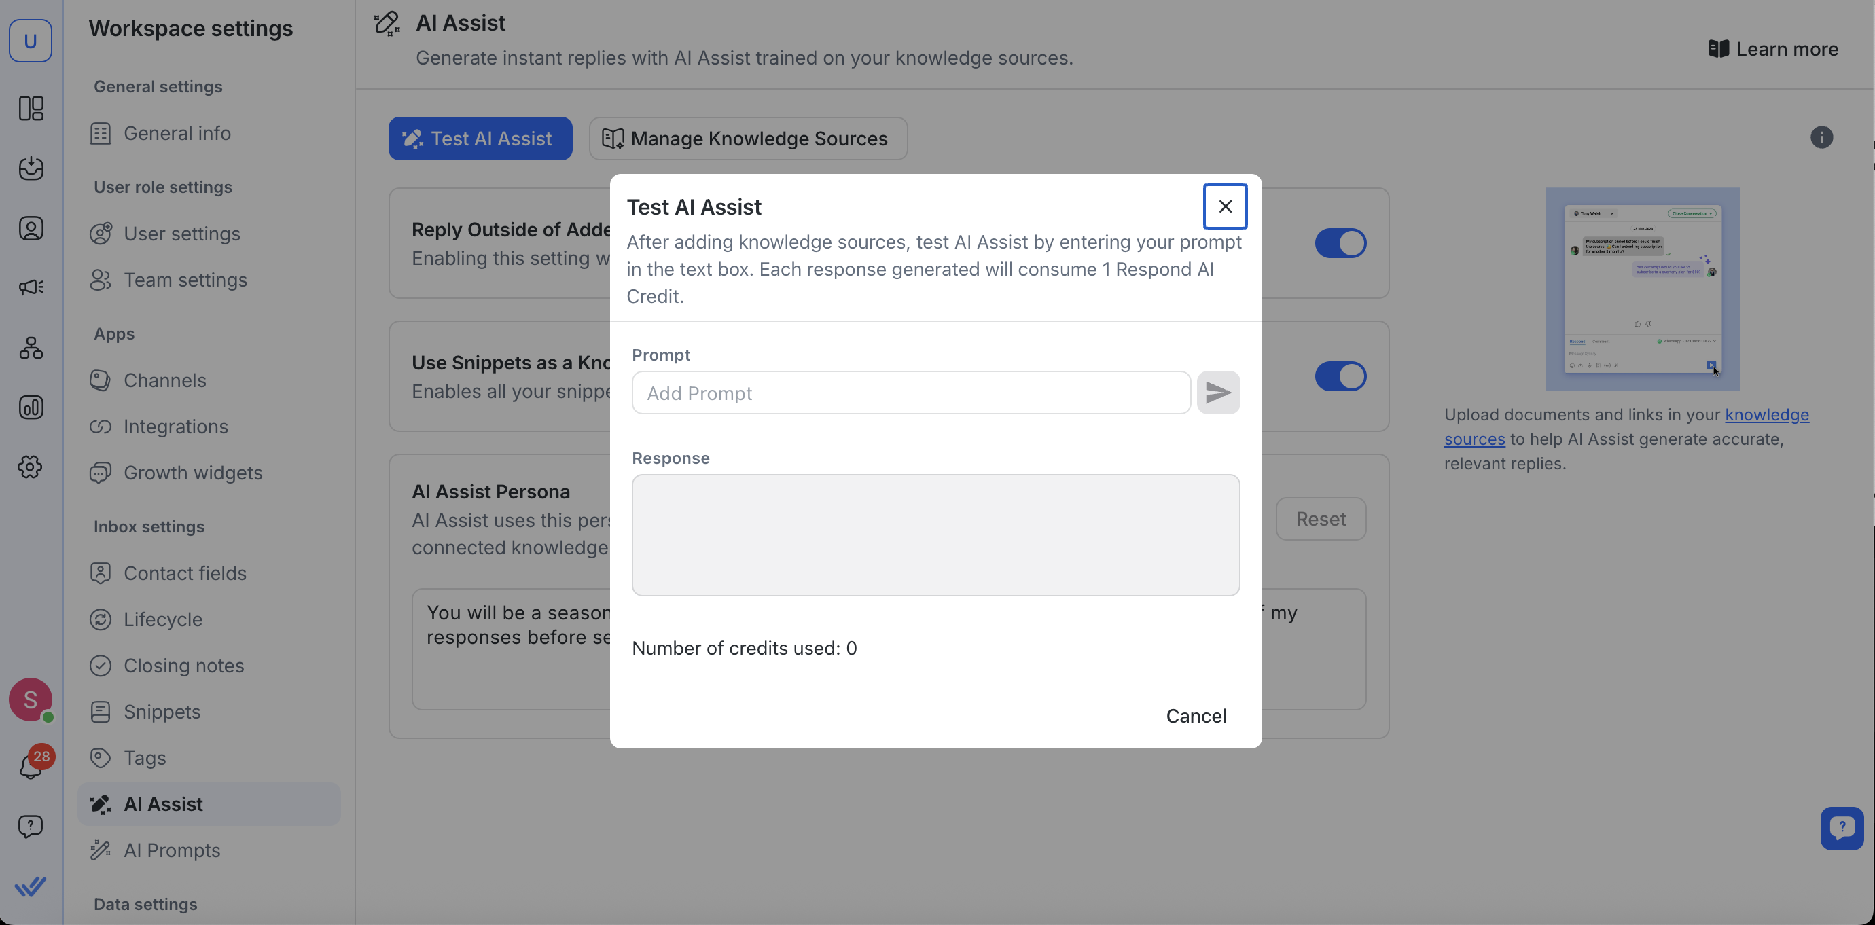Screen dimensions: 1875x925
Task: Open Closing notes in sidebar
Action: (x=183, y=665)
